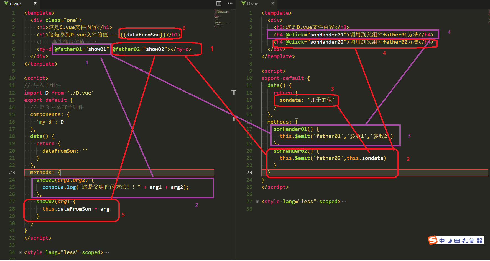Click "</template>" on C.vue line 8
490x261 pixels.
41,64
